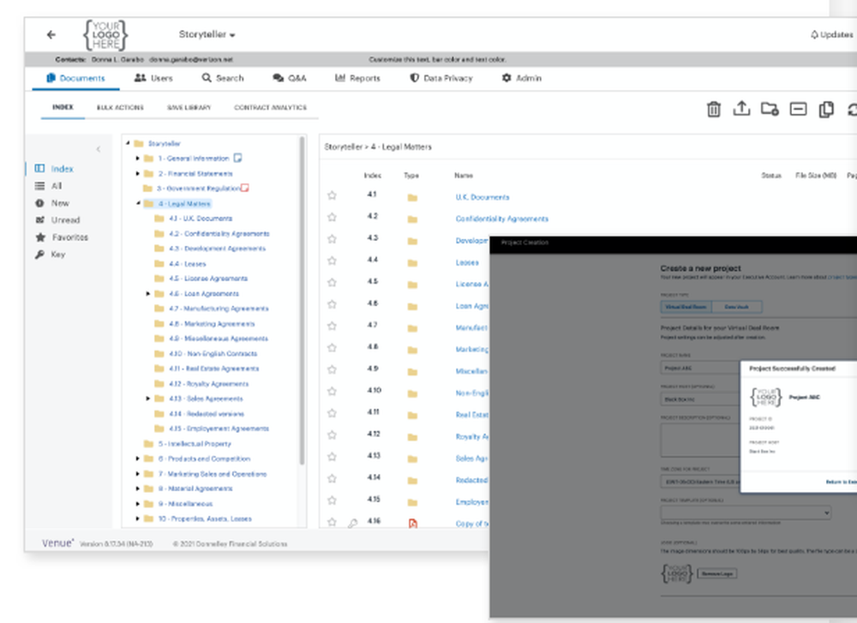Click the trash delete icon in toolbar
Screen dimensions: 857x623
pos(714,109)
